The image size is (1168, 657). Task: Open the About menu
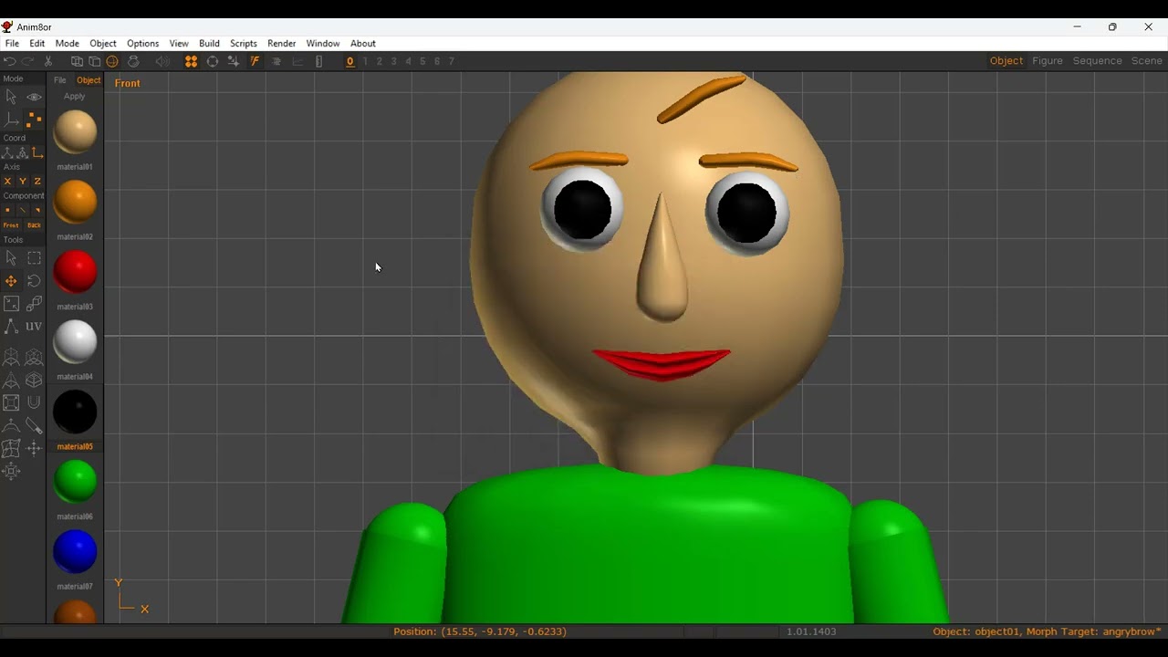pos(363,43)
